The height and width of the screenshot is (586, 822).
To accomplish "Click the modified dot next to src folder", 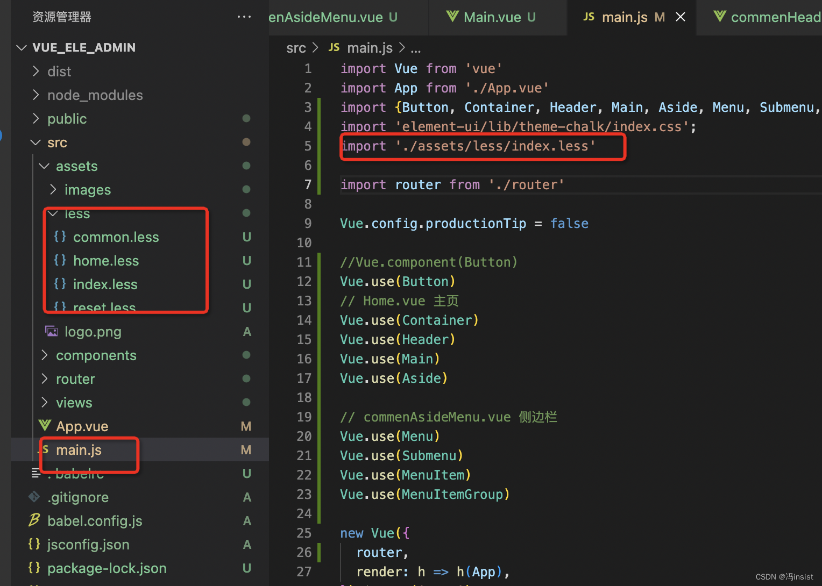I will [246, 142].
